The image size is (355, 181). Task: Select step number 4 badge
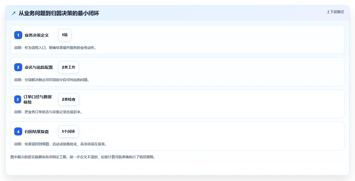coord(18,131)
